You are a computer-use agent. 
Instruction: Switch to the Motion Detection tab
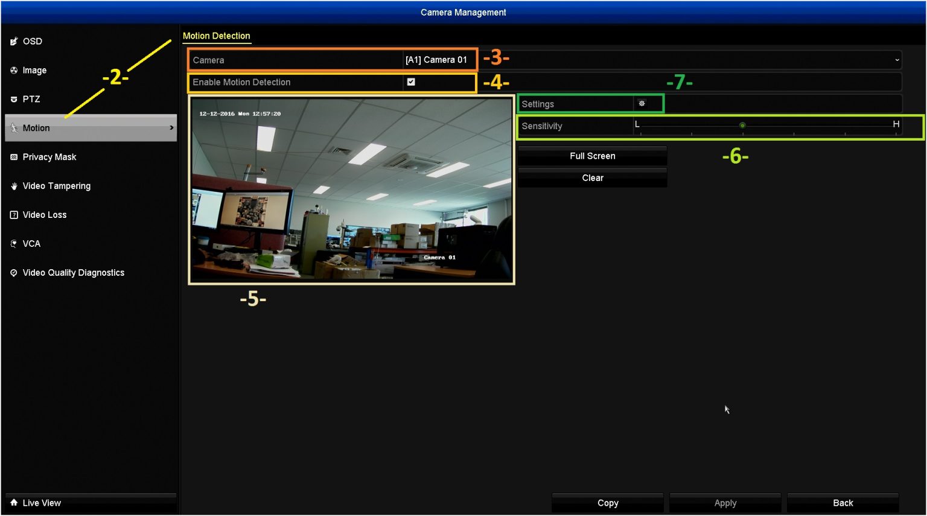[217, 36]
